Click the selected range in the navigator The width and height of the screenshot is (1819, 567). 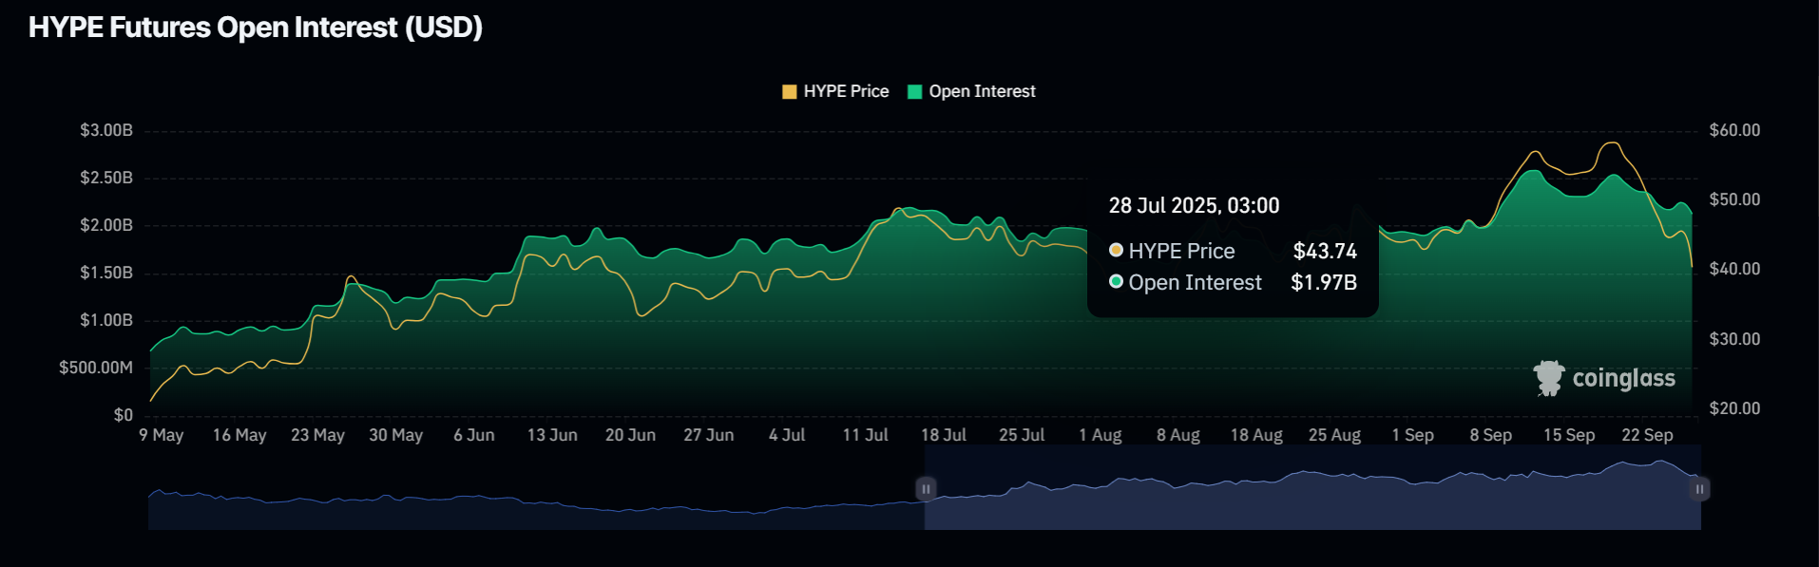1312,487
